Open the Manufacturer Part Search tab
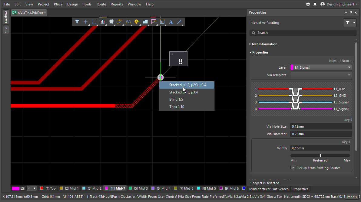 [x=269, y=189]
